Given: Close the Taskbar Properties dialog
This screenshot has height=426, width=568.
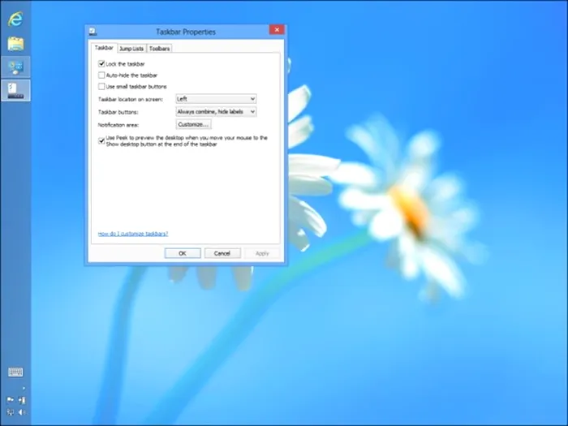Looking at the screenshot, I should (277, 30).
